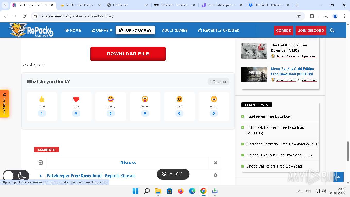Click the address bar URL field
The width and height of the screenshot is (350, 197).
[x=167, y=16]
